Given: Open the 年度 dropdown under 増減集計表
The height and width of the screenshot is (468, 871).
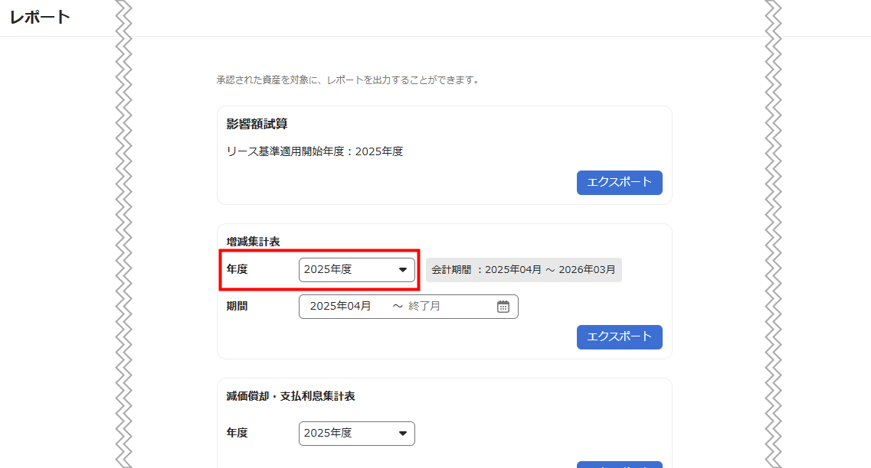Looking at the screenshot, I should (356, 270).
